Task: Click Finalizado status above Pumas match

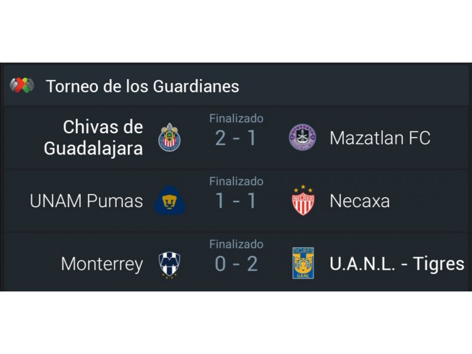Action: tap(237, 182)
